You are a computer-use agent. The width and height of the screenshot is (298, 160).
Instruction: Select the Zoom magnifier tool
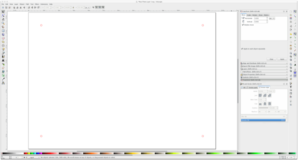point(3,23)
